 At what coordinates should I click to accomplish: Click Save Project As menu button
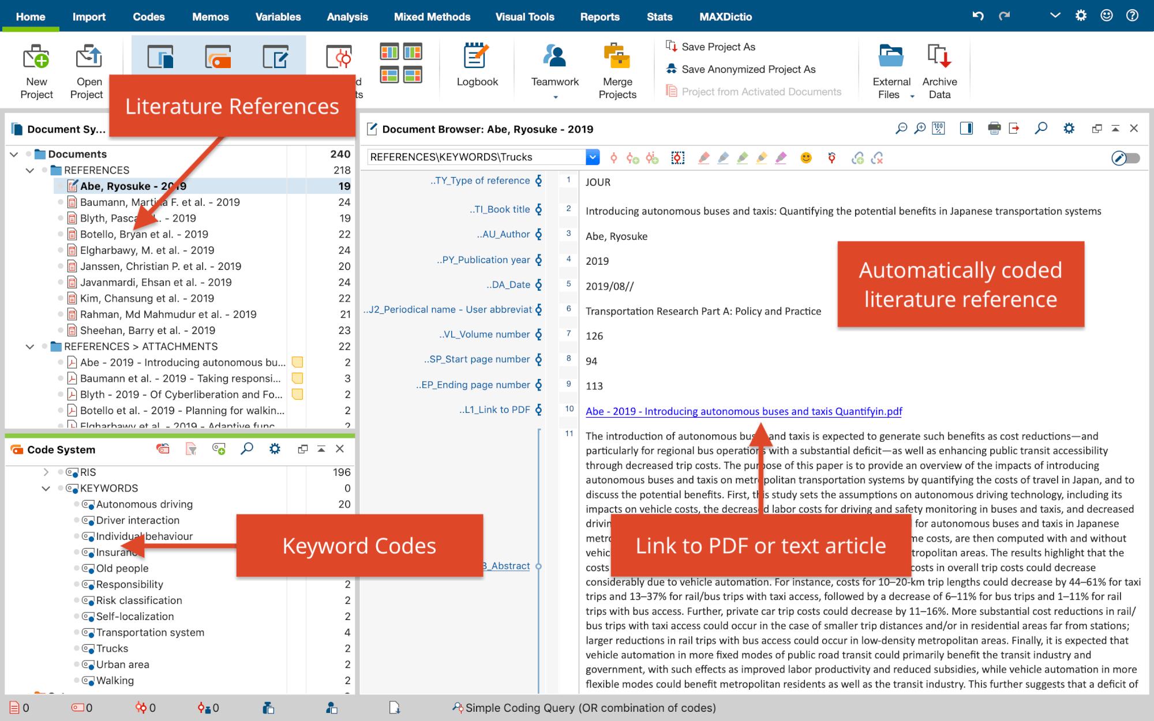click(x=716, y=46)
